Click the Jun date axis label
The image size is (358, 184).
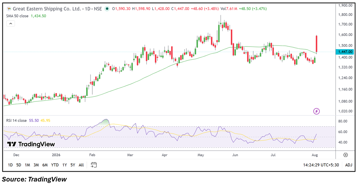click(235, 155)
